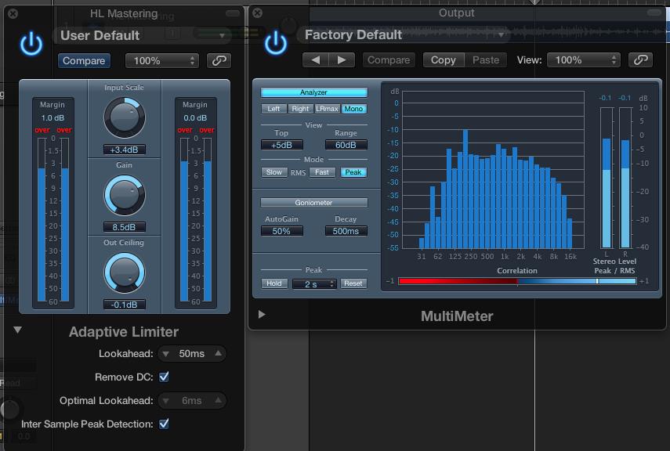Click Decay 500ms field
This screenshot has width=670, height=451.
coord(346,231)
